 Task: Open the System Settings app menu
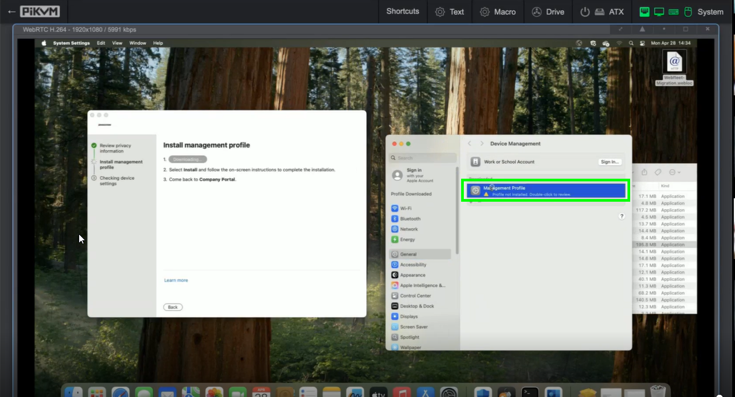(71, 43)
